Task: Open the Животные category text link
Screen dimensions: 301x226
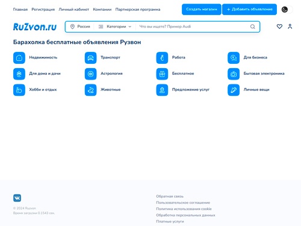Action: (x=111, y=90)
